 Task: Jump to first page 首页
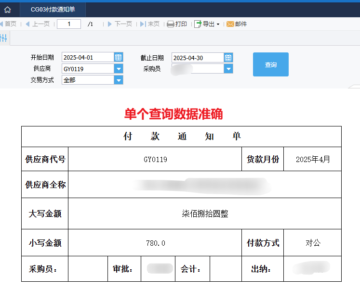[8, 24]
